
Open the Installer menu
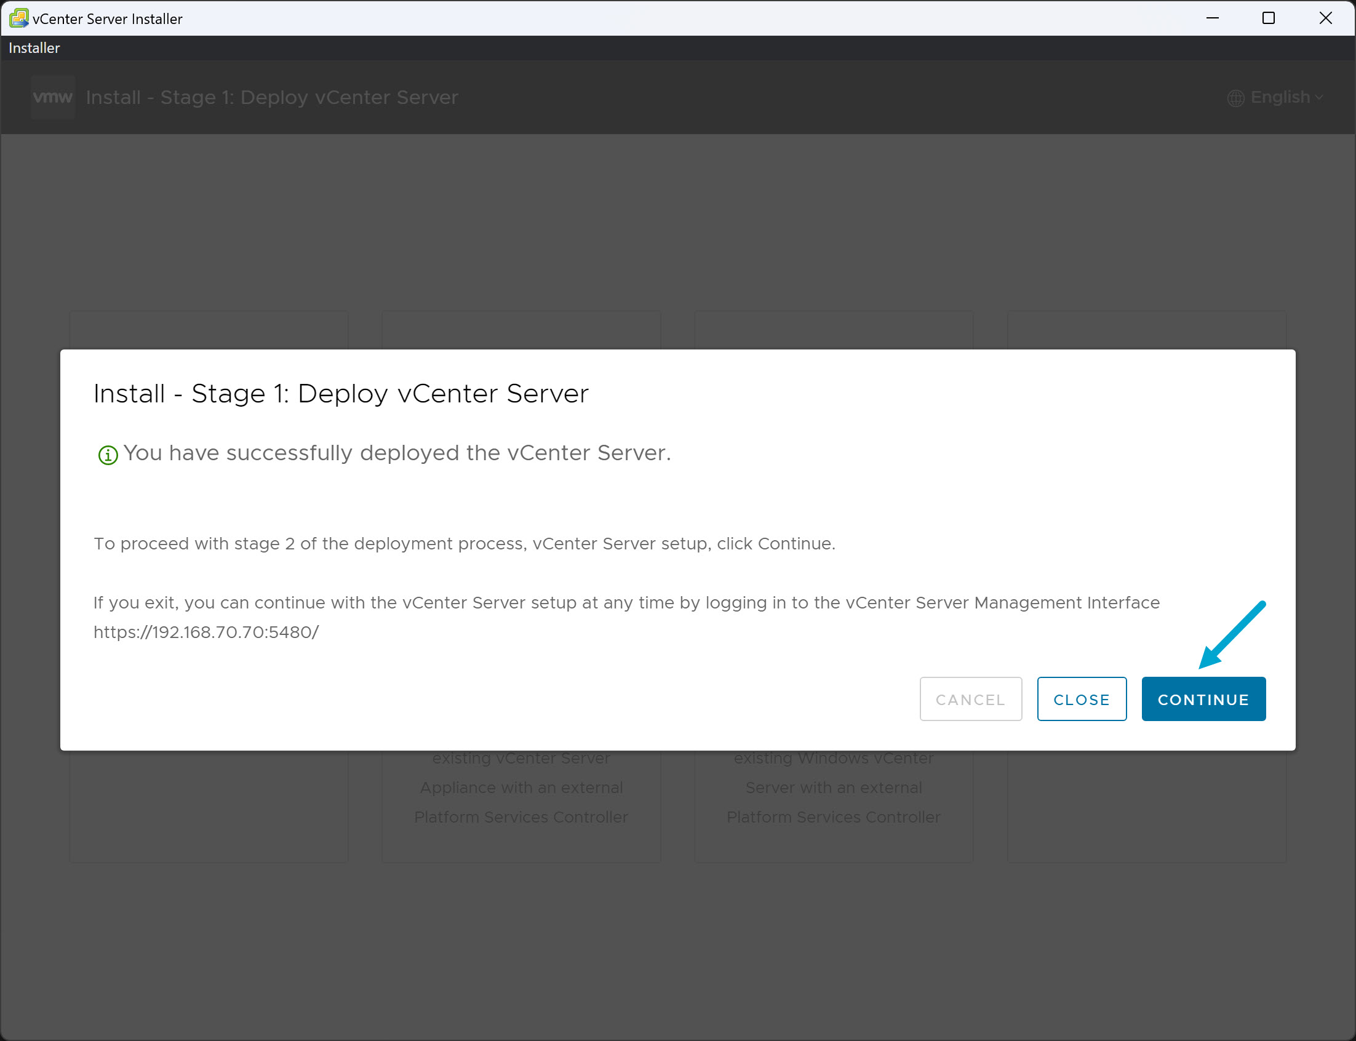[33, 48]
